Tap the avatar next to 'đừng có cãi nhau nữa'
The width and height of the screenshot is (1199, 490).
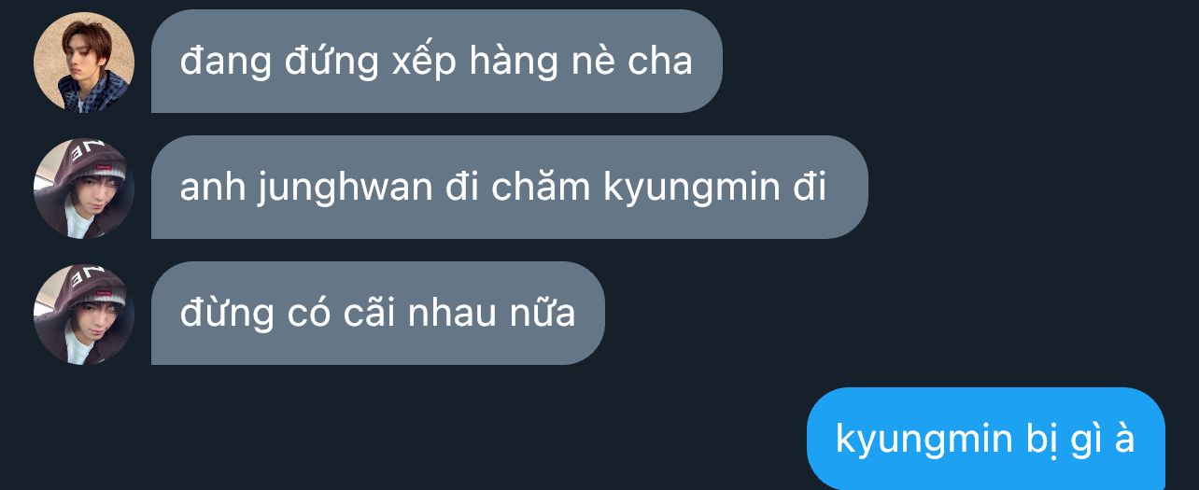(84, 315)
